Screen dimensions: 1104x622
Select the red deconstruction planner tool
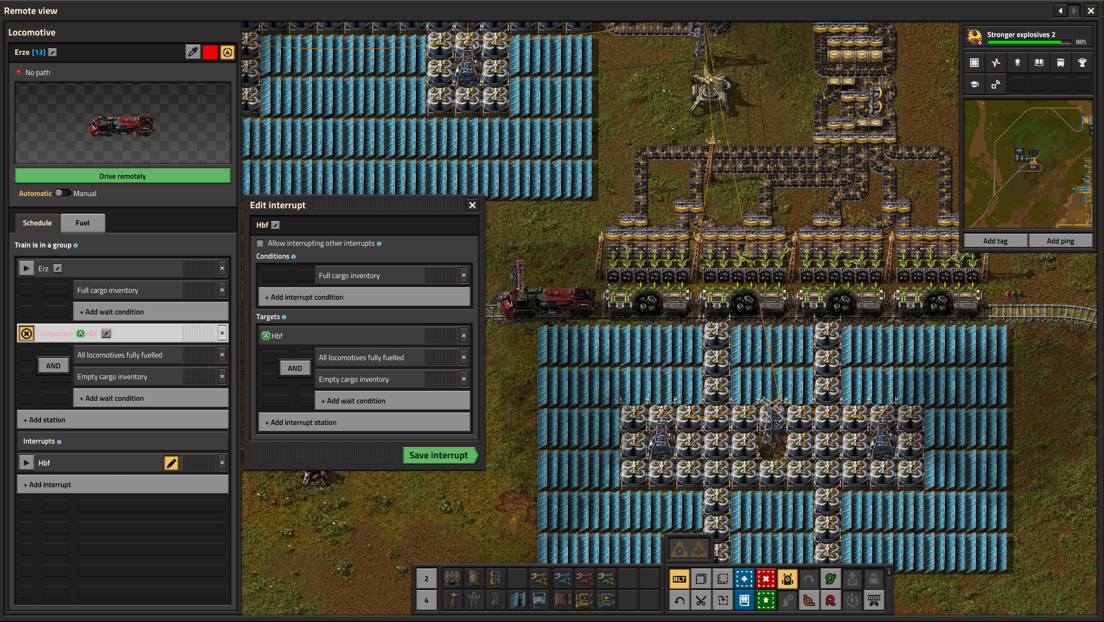[x=766, y=579]
